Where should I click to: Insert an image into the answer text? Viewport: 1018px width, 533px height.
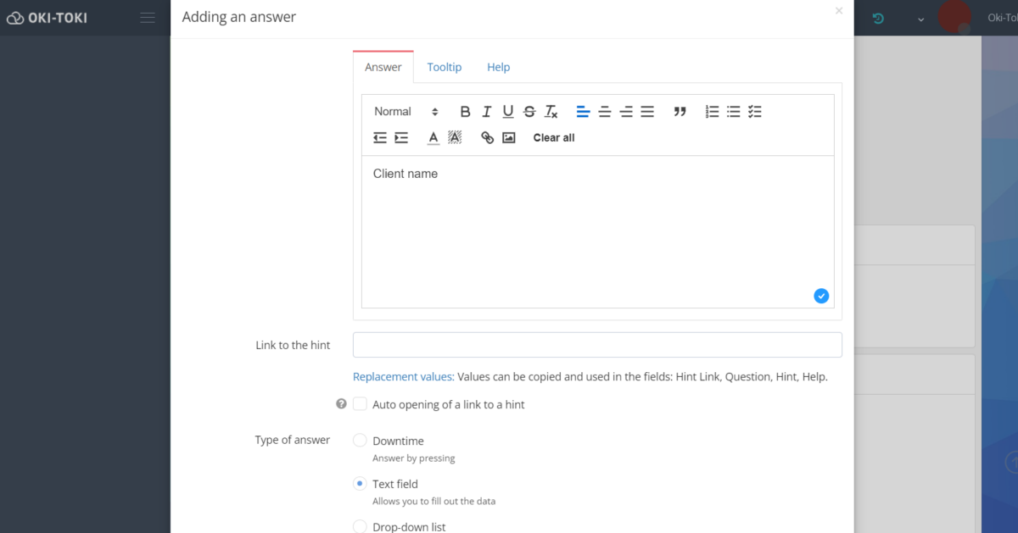pos(508,137)
